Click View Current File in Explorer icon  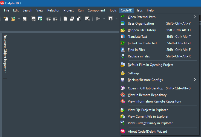(x=123, y=116)
